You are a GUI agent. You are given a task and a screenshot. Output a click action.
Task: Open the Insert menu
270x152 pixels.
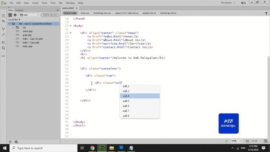pyautogui.click(x=35, y=3)
